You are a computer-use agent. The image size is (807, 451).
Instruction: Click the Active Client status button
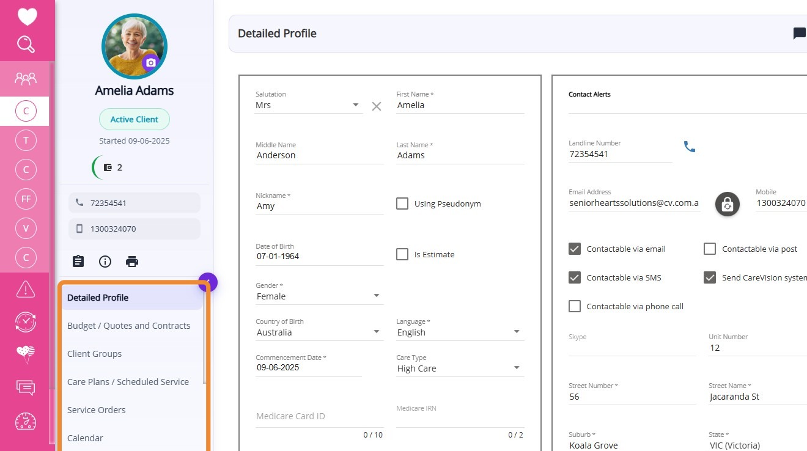pos(134,119)
